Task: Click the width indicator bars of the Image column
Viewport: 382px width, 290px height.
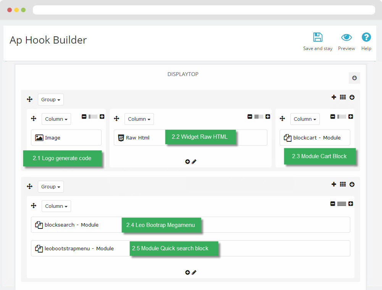Action: pos(93,117)
